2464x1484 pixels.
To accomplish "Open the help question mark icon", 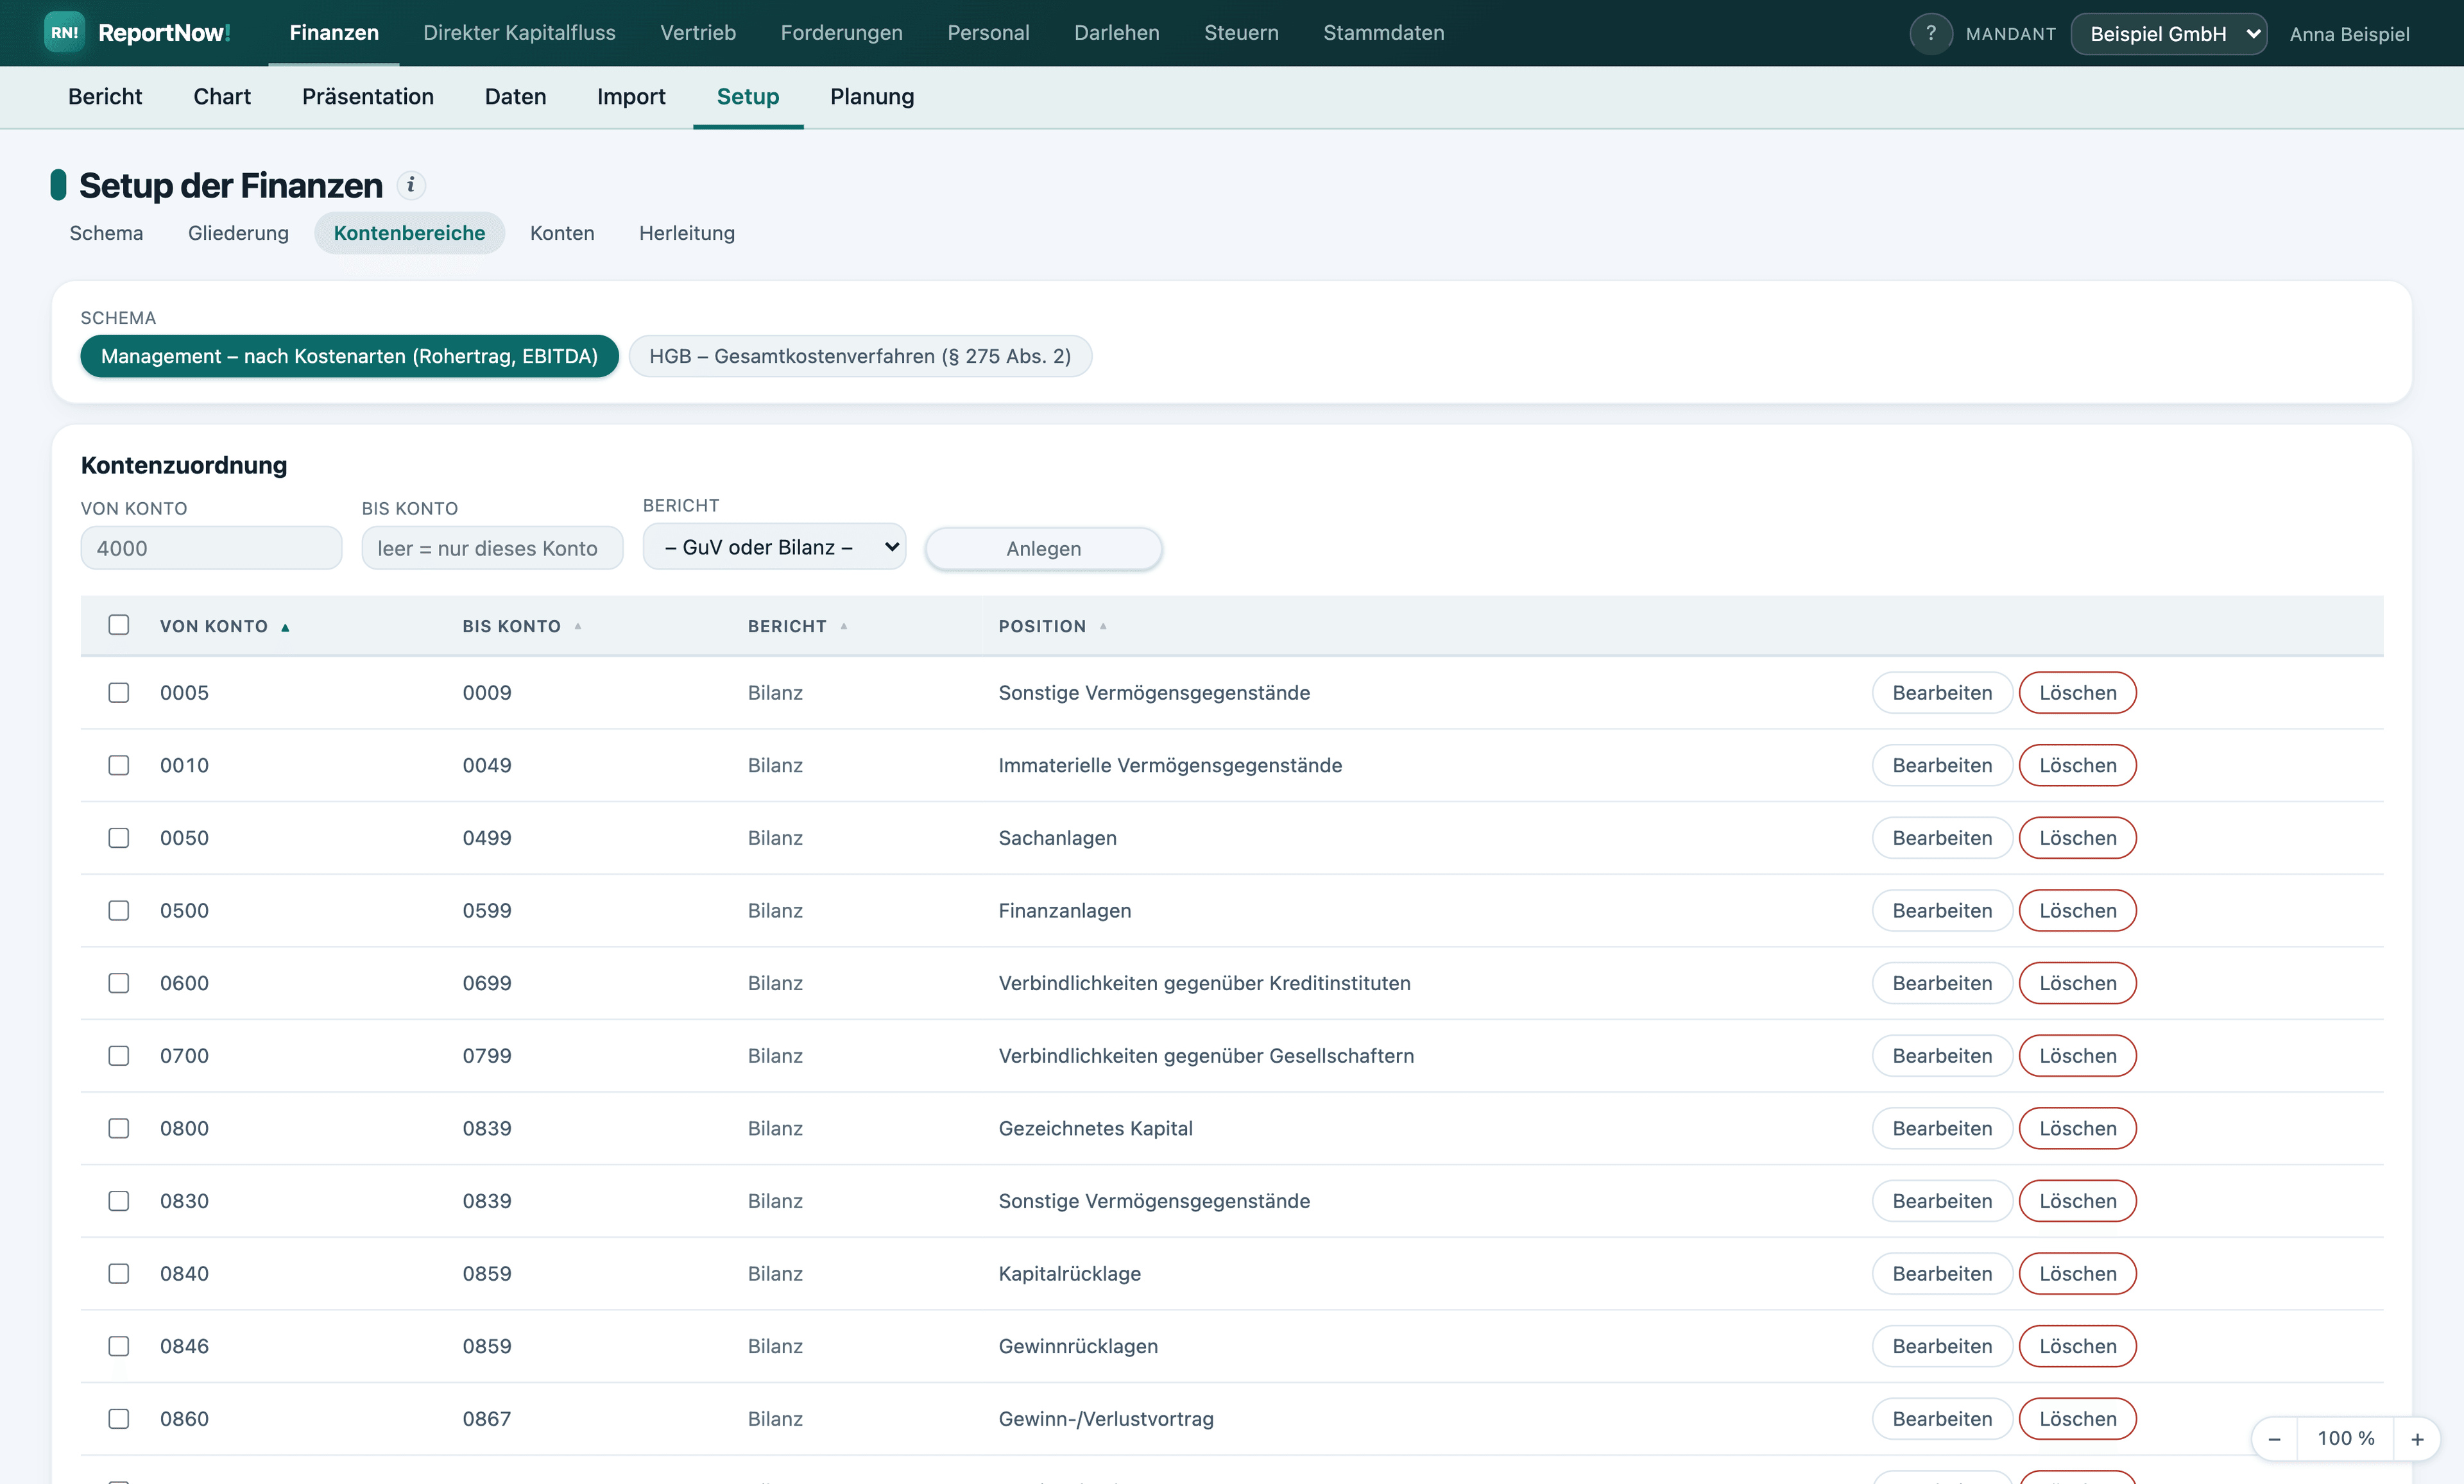I will pyautogui.click(x=1930, y=33).
